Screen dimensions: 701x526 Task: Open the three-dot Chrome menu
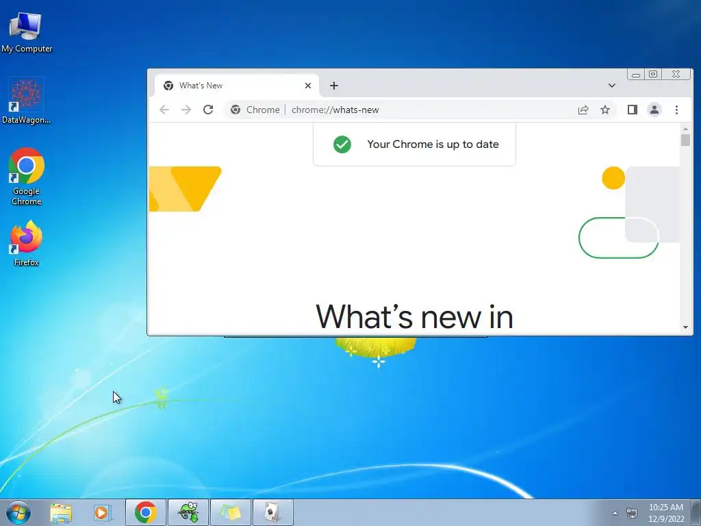(x=676, y=110)
